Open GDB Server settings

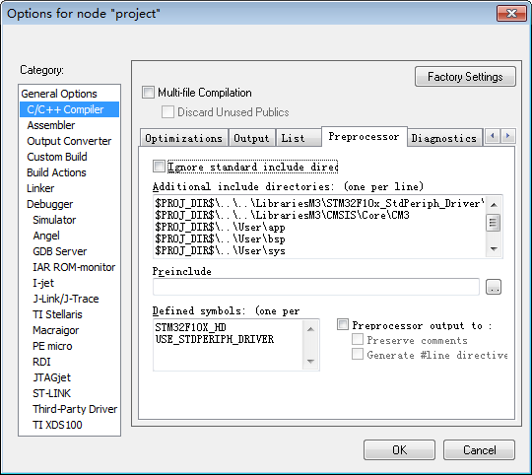60,251
